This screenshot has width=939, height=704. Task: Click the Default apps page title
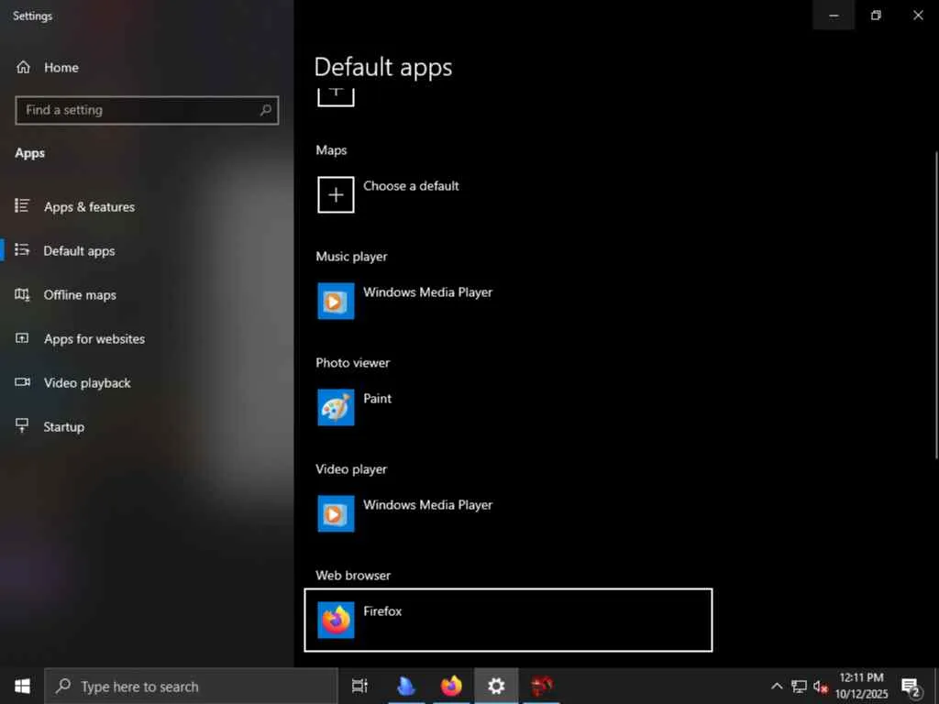pyautogui.click(x=383, y=68)
